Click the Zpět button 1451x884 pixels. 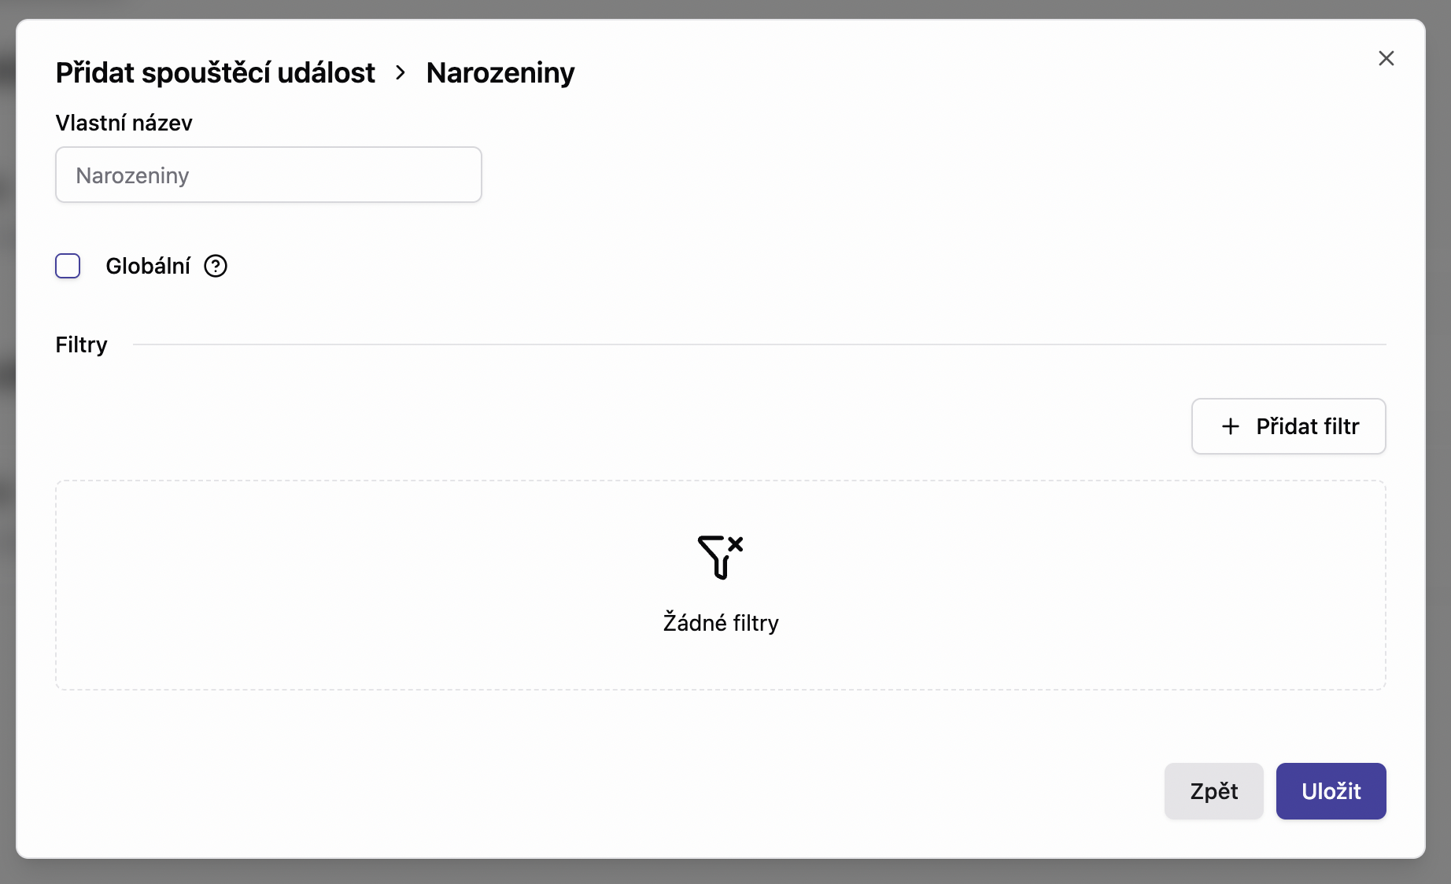(x=1213, y=791)
